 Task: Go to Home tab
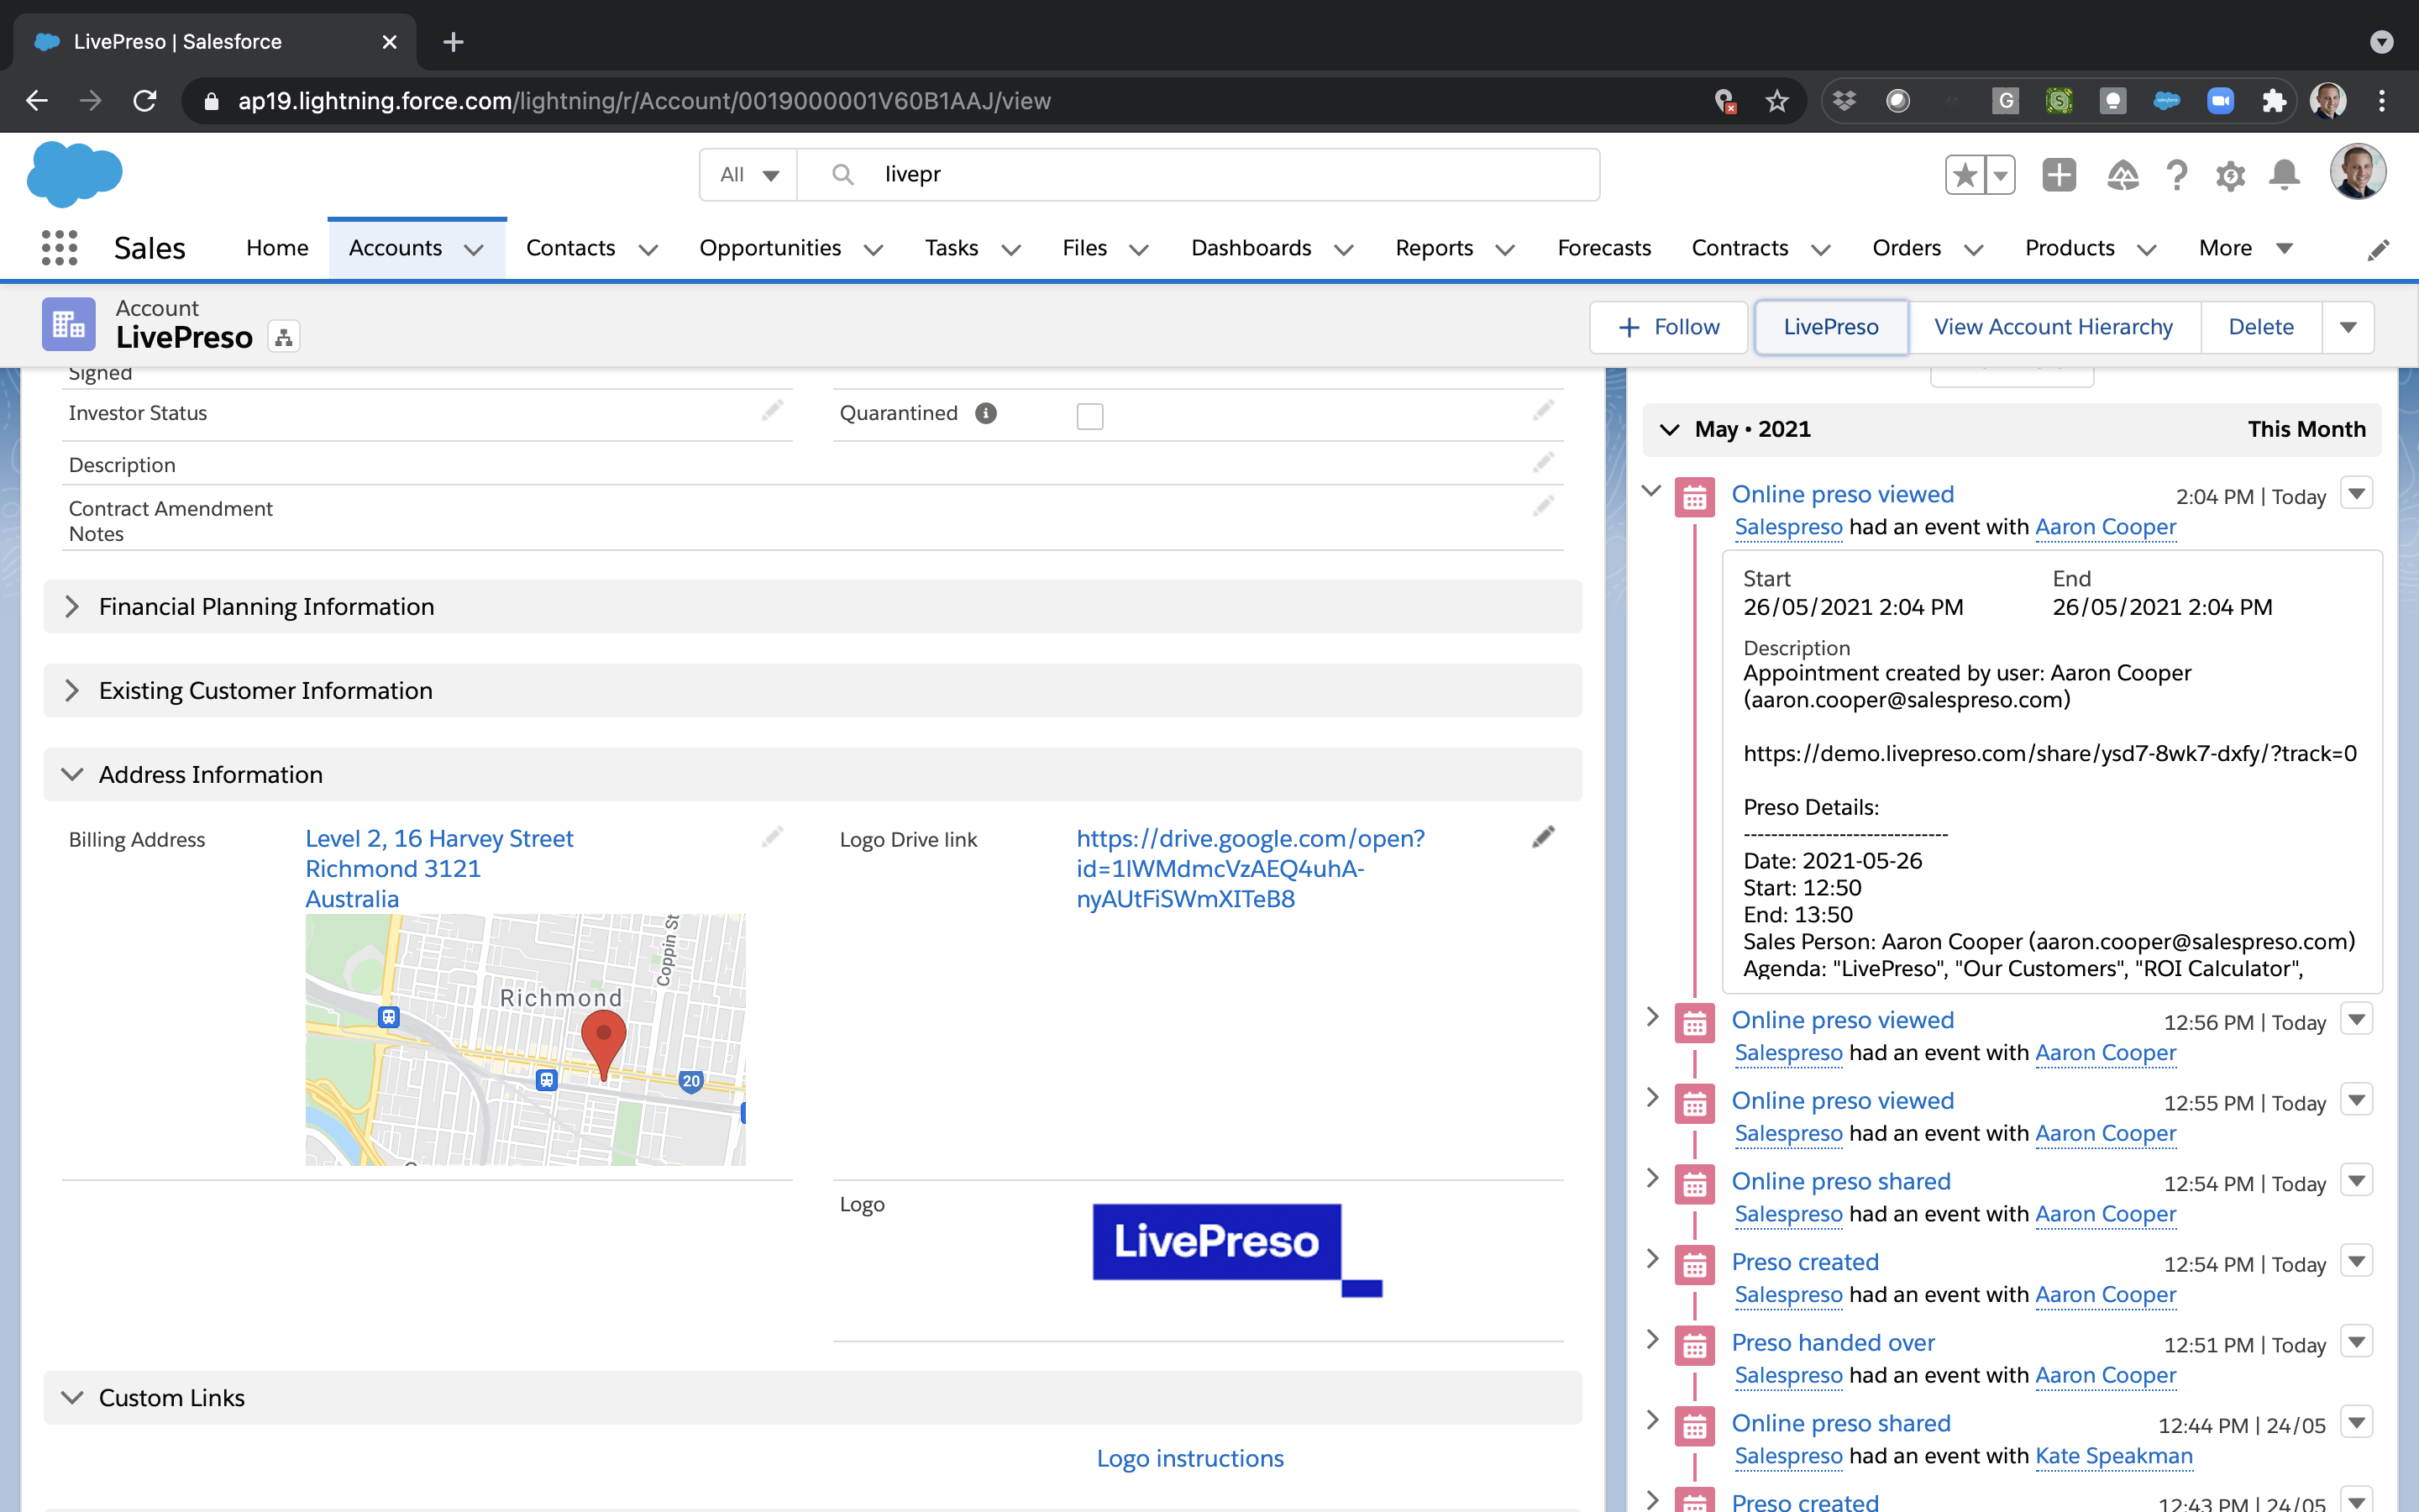[x=277, y=248]
